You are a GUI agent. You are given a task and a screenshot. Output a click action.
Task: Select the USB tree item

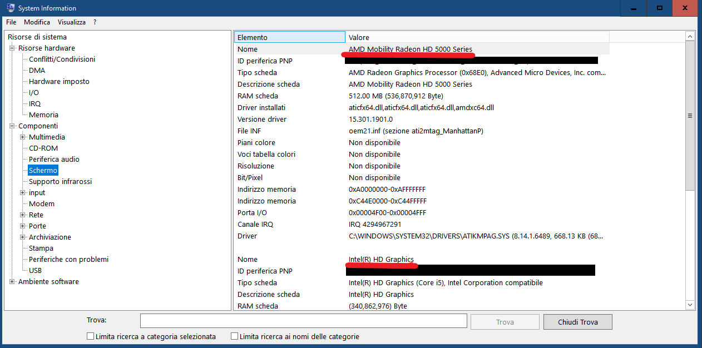[35, 271]
